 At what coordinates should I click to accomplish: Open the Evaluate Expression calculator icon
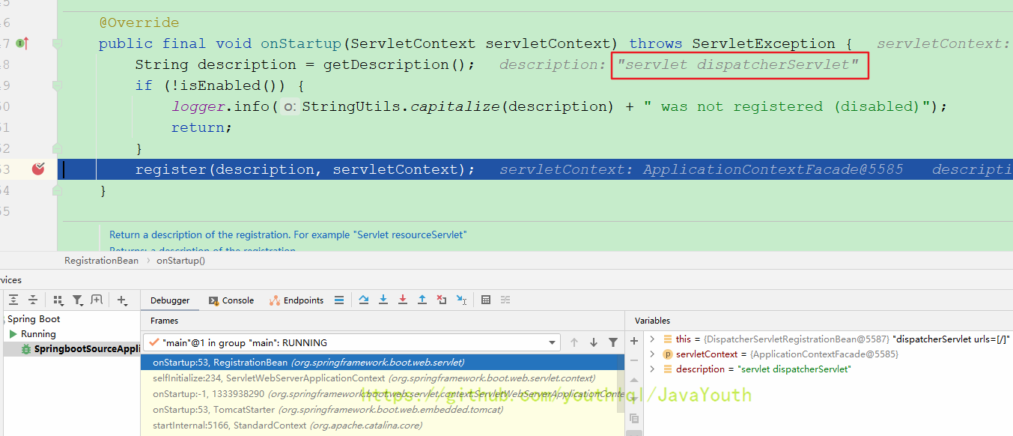pos(486,300)
